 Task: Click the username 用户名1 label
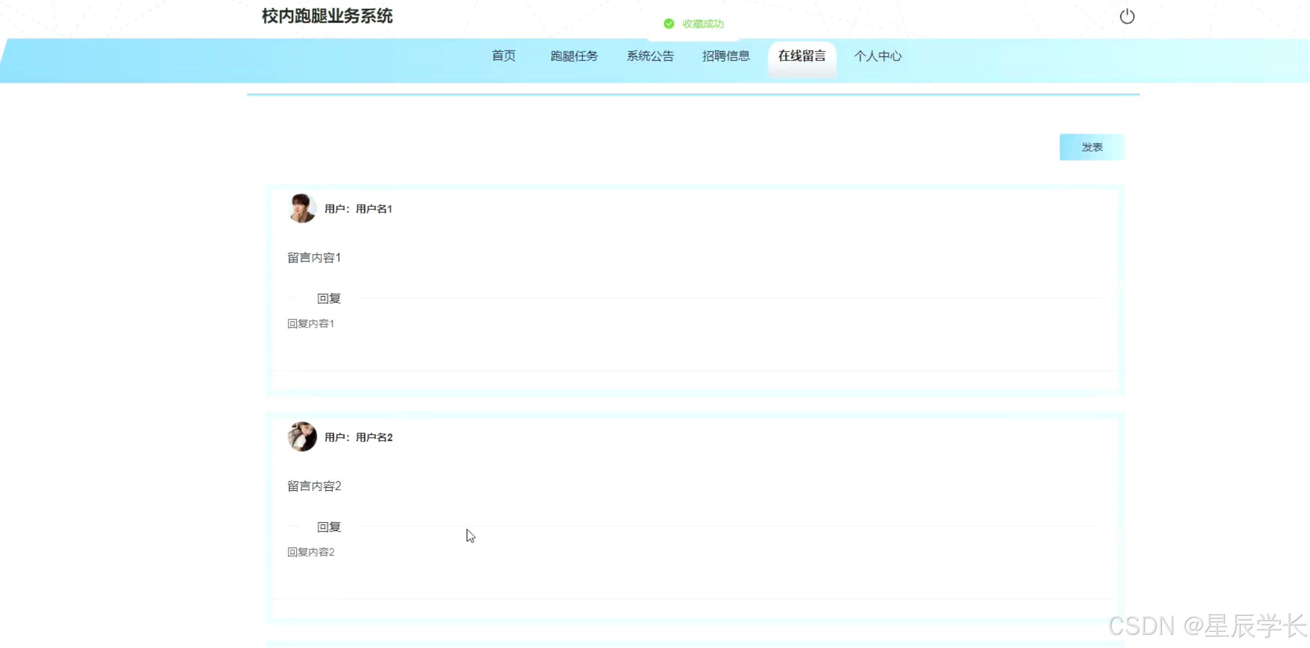373,208
